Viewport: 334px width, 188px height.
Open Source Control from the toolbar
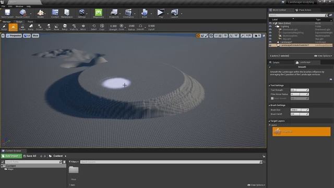[22, 14]
